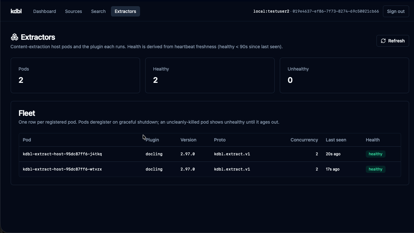
Task: Click the 17s ago last seen value
Action: pos(332,169)
